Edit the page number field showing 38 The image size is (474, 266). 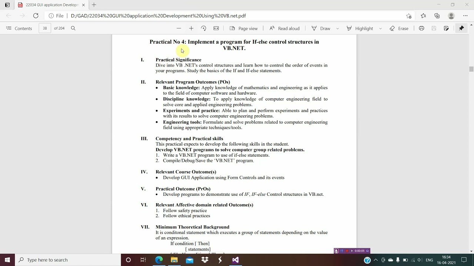coord(45,28)
